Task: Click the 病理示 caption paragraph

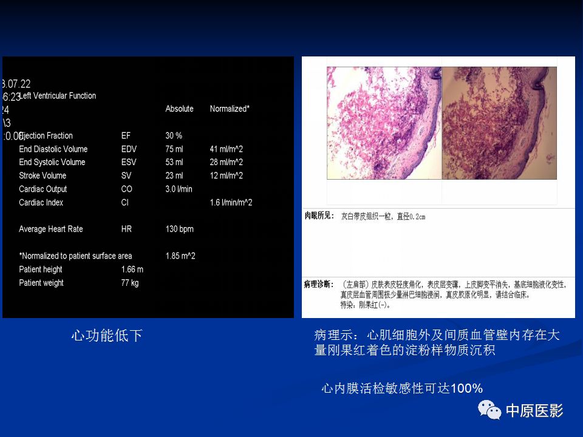Action: point(437,342)
